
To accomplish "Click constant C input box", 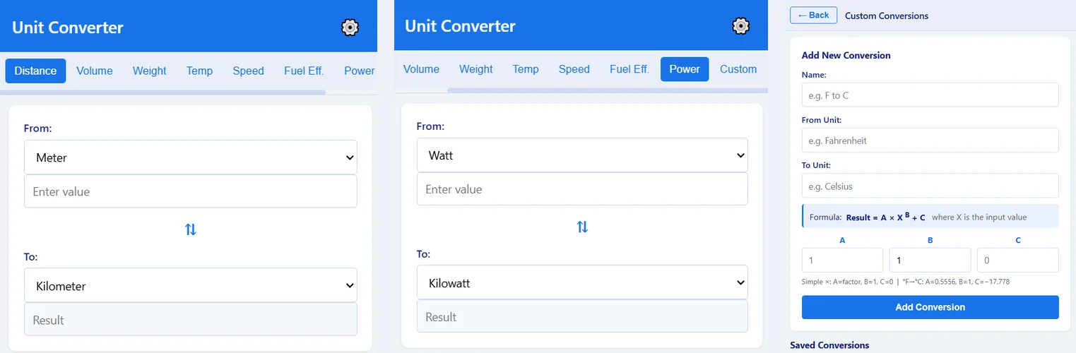I will tap(1018, 261).
